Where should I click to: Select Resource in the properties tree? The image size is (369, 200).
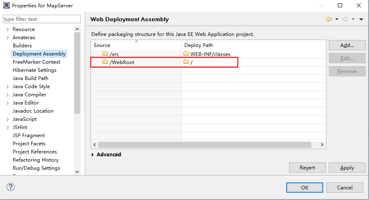(x=24, y=29)
